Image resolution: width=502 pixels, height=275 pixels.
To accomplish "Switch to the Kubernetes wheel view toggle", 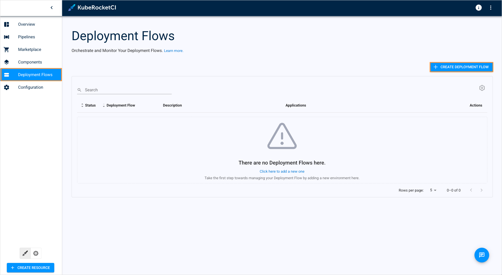I will point(36,253).
